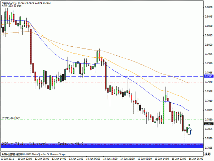This screenshot has width=214, height=161.
Task: Click the 13 Jun 14:00 time label
Action: pyautogui.click(x=59, y=159)
